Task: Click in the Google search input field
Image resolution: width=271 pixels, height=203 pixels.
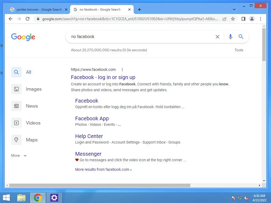Action: click(142, 36)
